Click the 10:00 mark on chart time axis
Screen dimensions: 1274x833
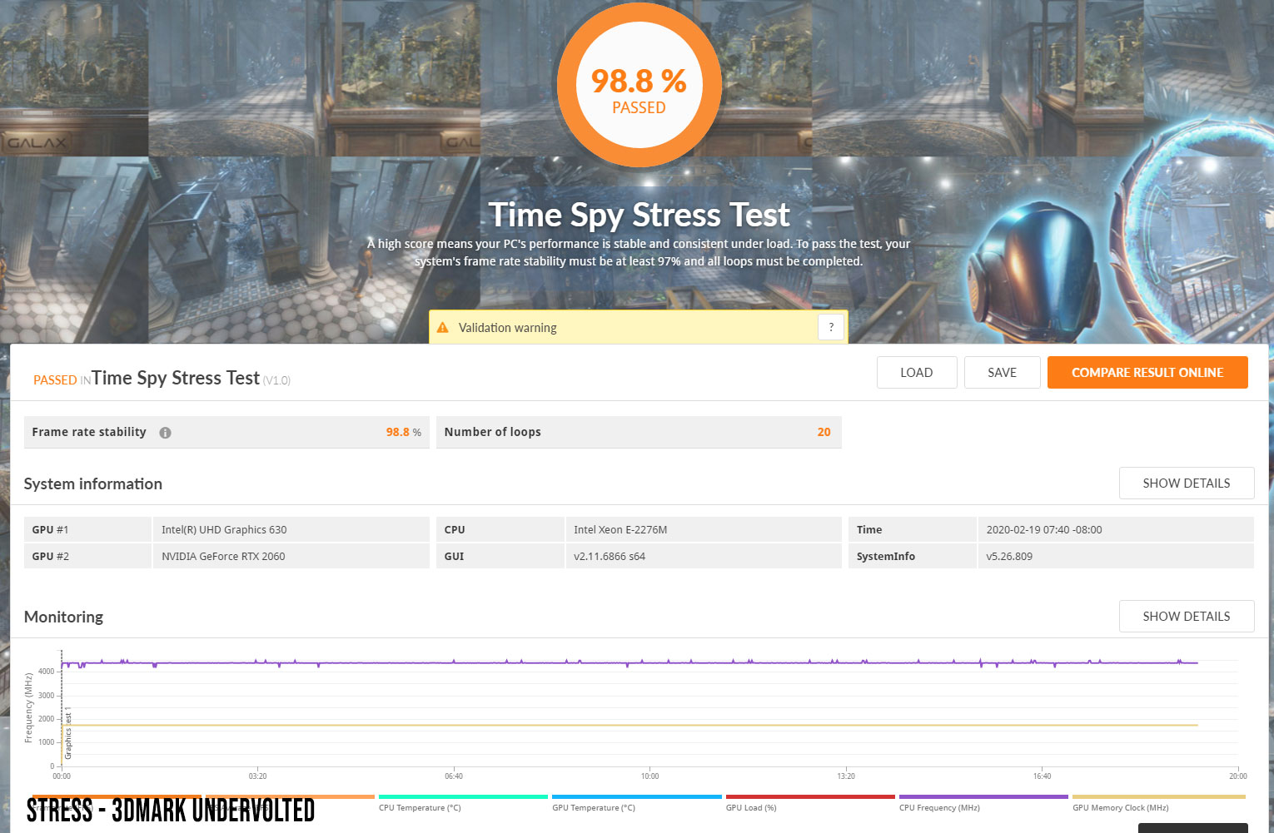coord(649,776)
